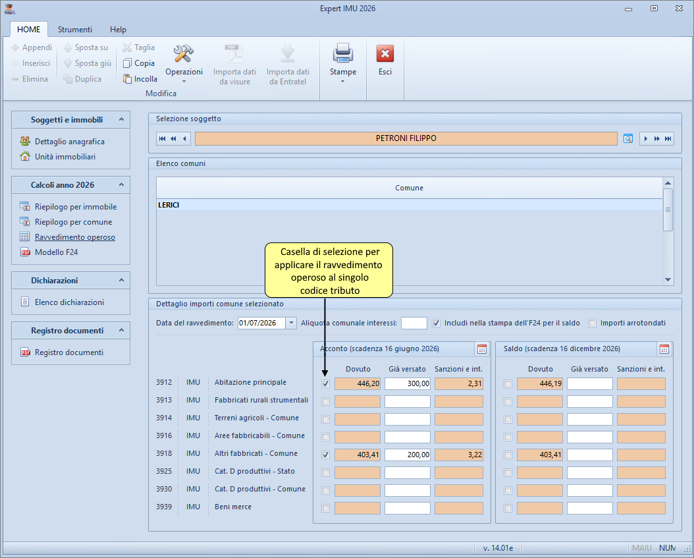Open the Help menu tab

118,30
